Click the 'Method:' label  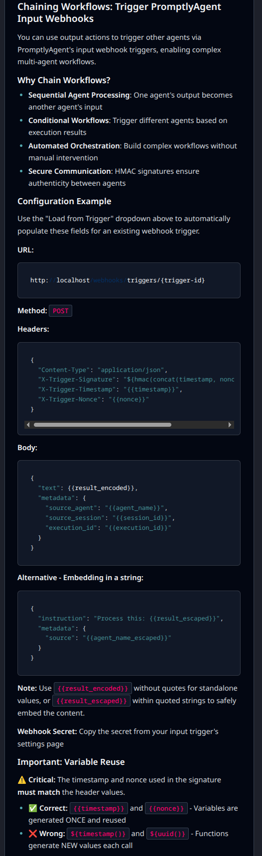point(32,311)
